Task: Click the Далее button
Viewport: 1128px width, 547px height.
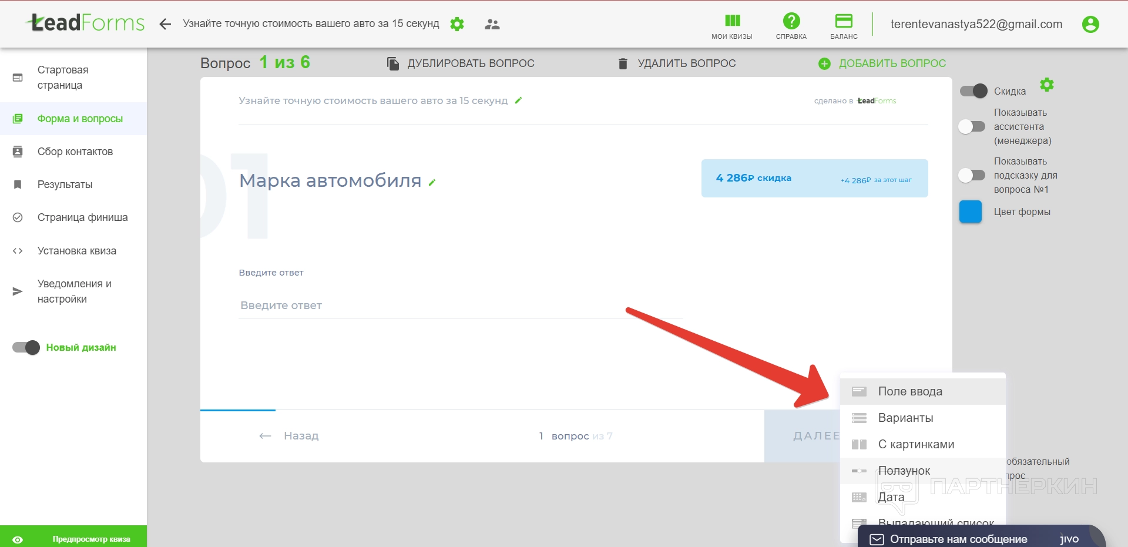Action: point(803,436)
